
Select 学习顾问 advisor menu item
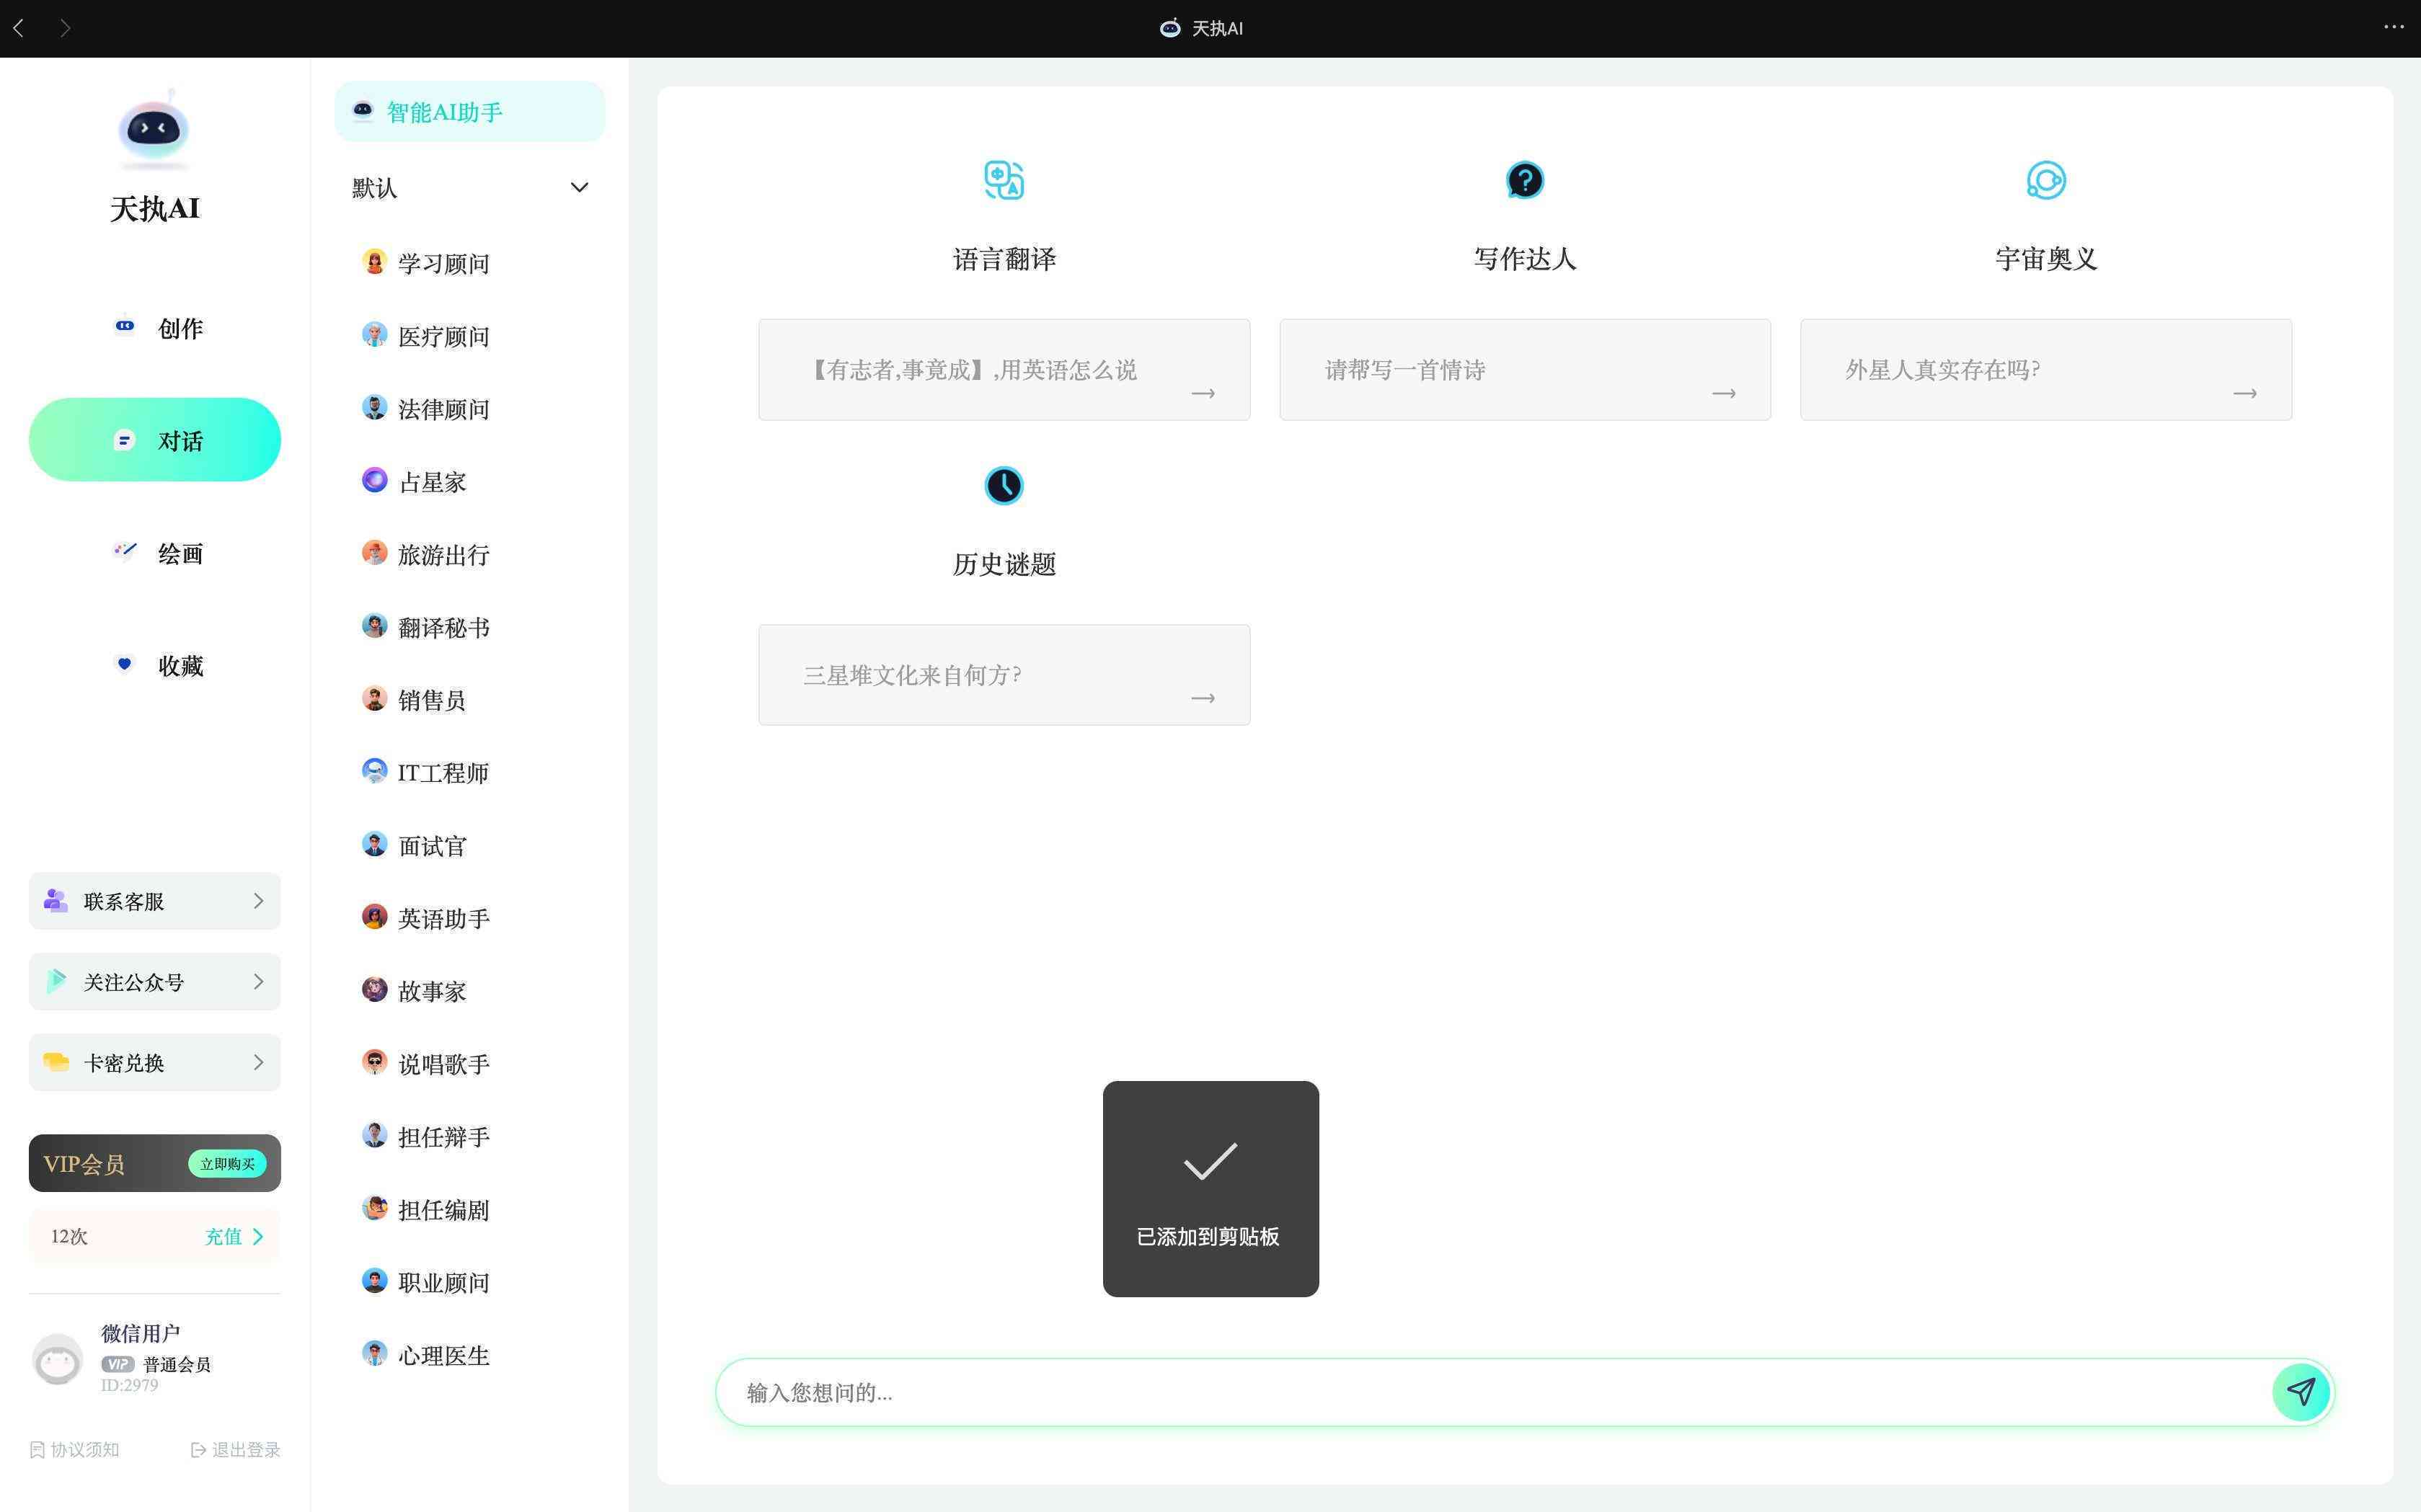coord(443,262)
